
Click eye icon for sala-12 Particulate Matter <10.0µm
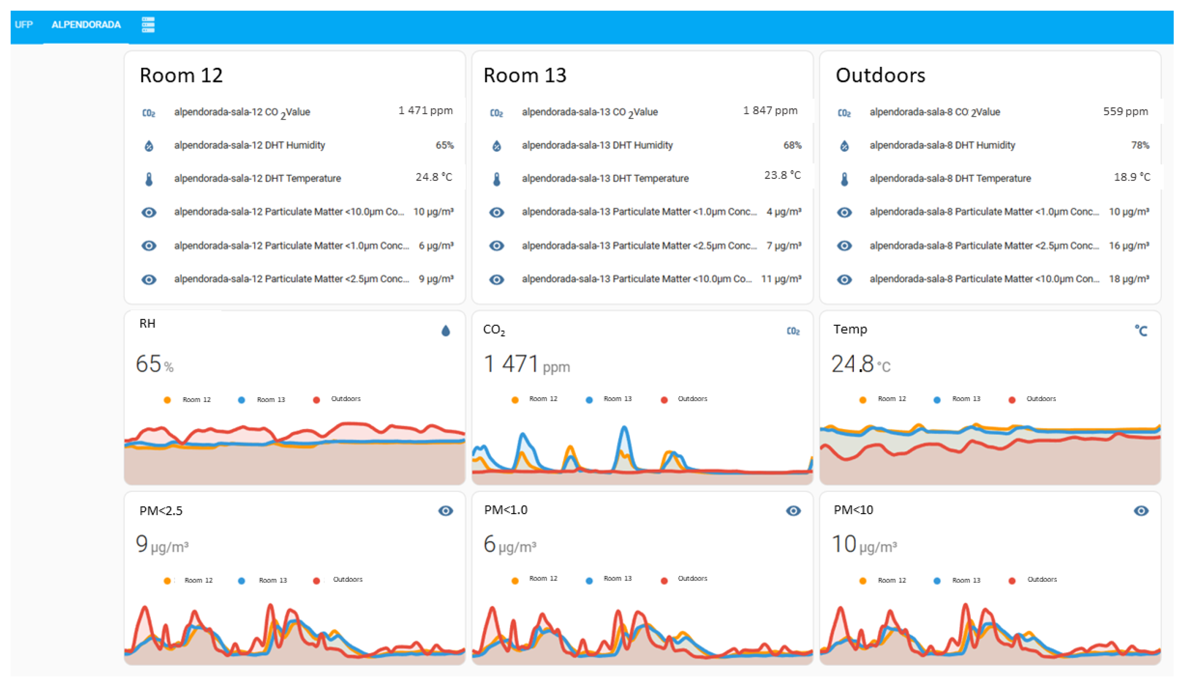coord(149,213)
